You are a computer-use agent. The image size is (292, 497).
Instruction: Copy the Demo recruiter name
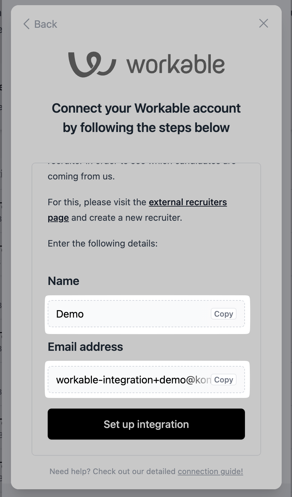223,314
